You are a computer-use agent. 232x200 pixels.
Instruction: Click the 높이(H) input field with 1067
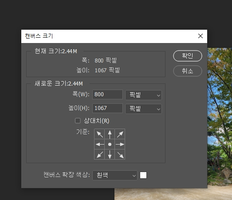click(x=107, y=108)
